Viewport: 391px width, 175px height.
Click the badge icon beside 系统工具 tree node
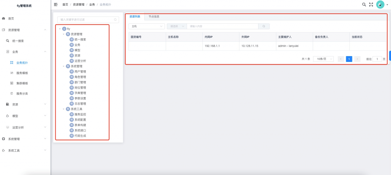coord(68,109)
